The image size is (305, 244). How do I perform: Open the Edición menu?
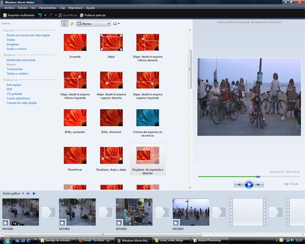click(23, 8)
